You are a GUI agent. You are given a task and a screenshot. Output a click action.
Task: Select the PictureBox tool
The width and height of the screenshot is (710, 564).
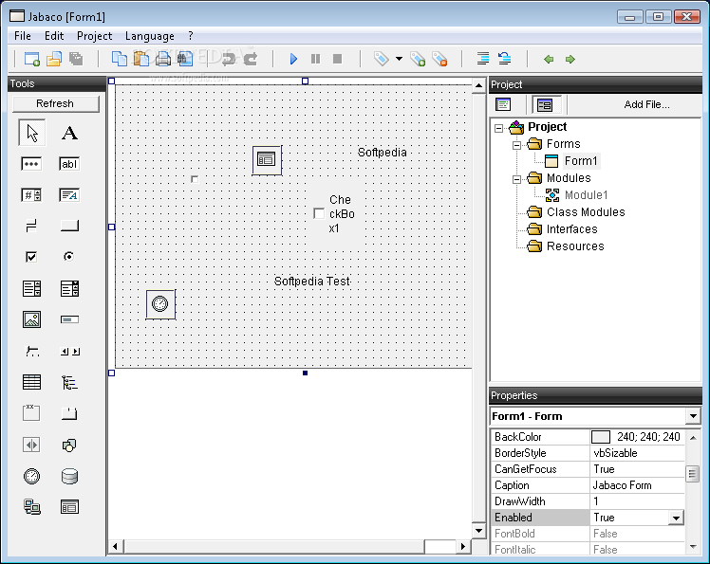[x=31, y=319]
